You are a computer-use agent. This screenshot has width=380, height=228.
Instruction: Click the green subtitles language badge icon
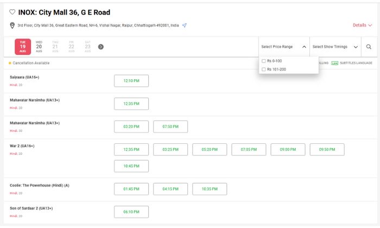tap(334, 63)
